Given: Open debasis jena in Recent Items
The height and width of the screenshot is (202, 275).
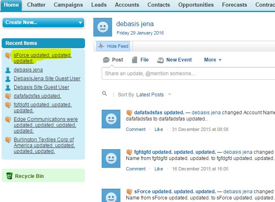Looking at the screenshot, I should [28, 70].
